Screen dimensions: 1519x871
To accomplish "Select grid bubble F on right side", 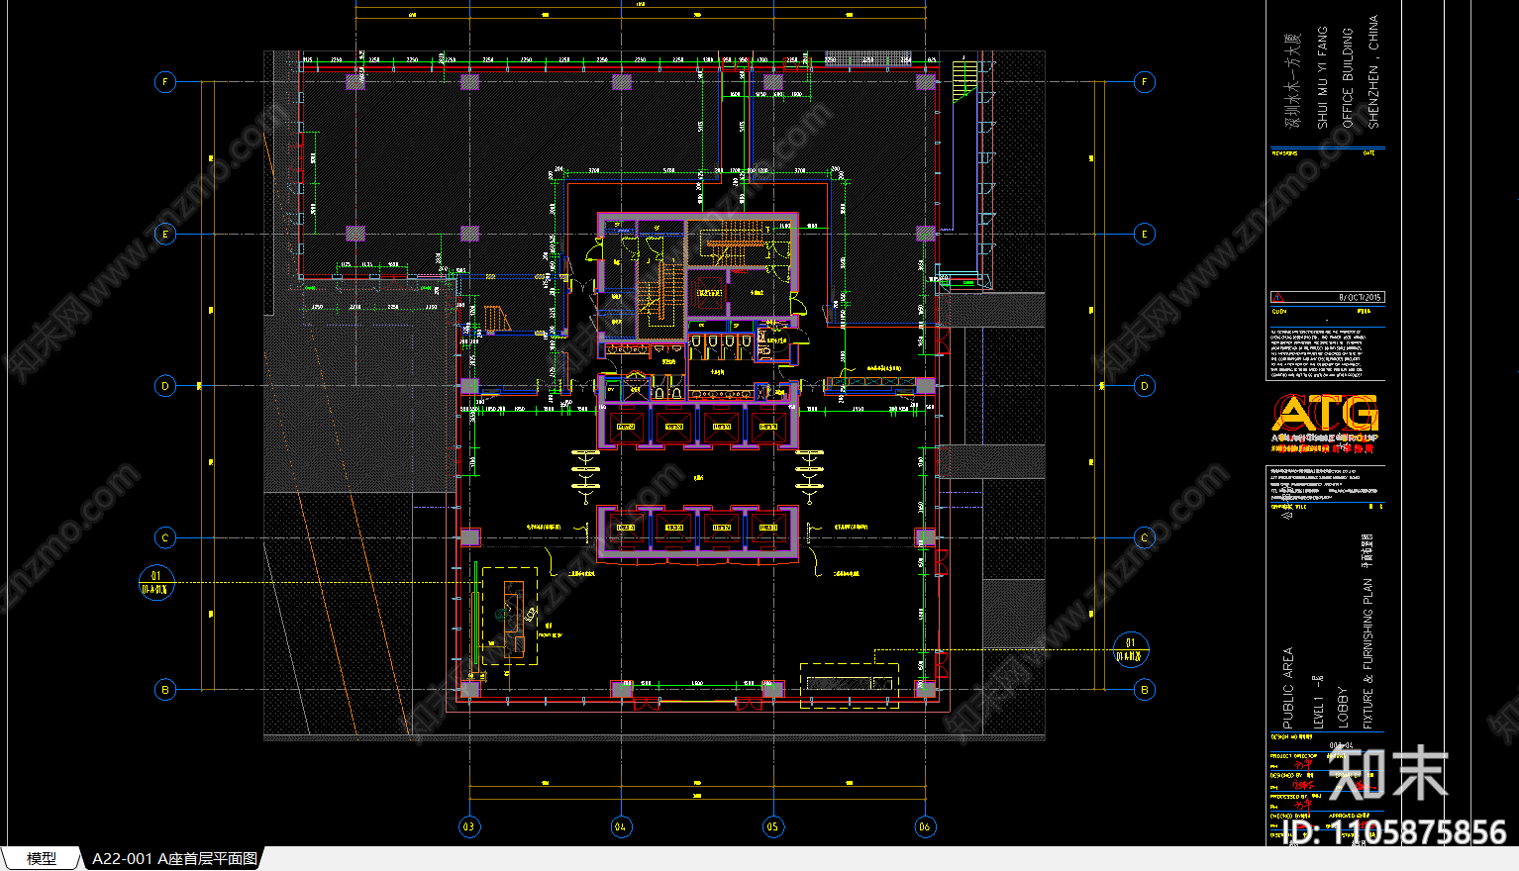I will [x=1145, y=82].
